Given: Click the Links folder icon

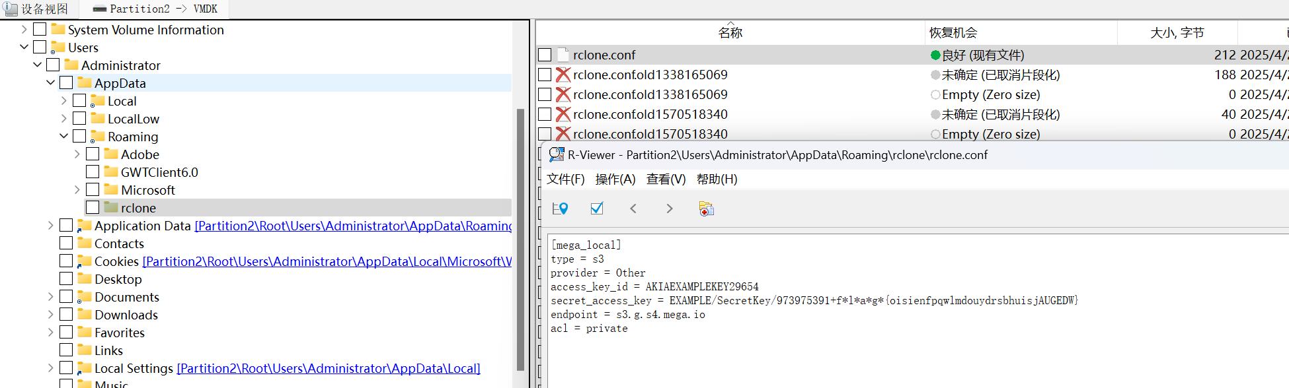Looking at the screenshot, I should (x=85, y=350).
